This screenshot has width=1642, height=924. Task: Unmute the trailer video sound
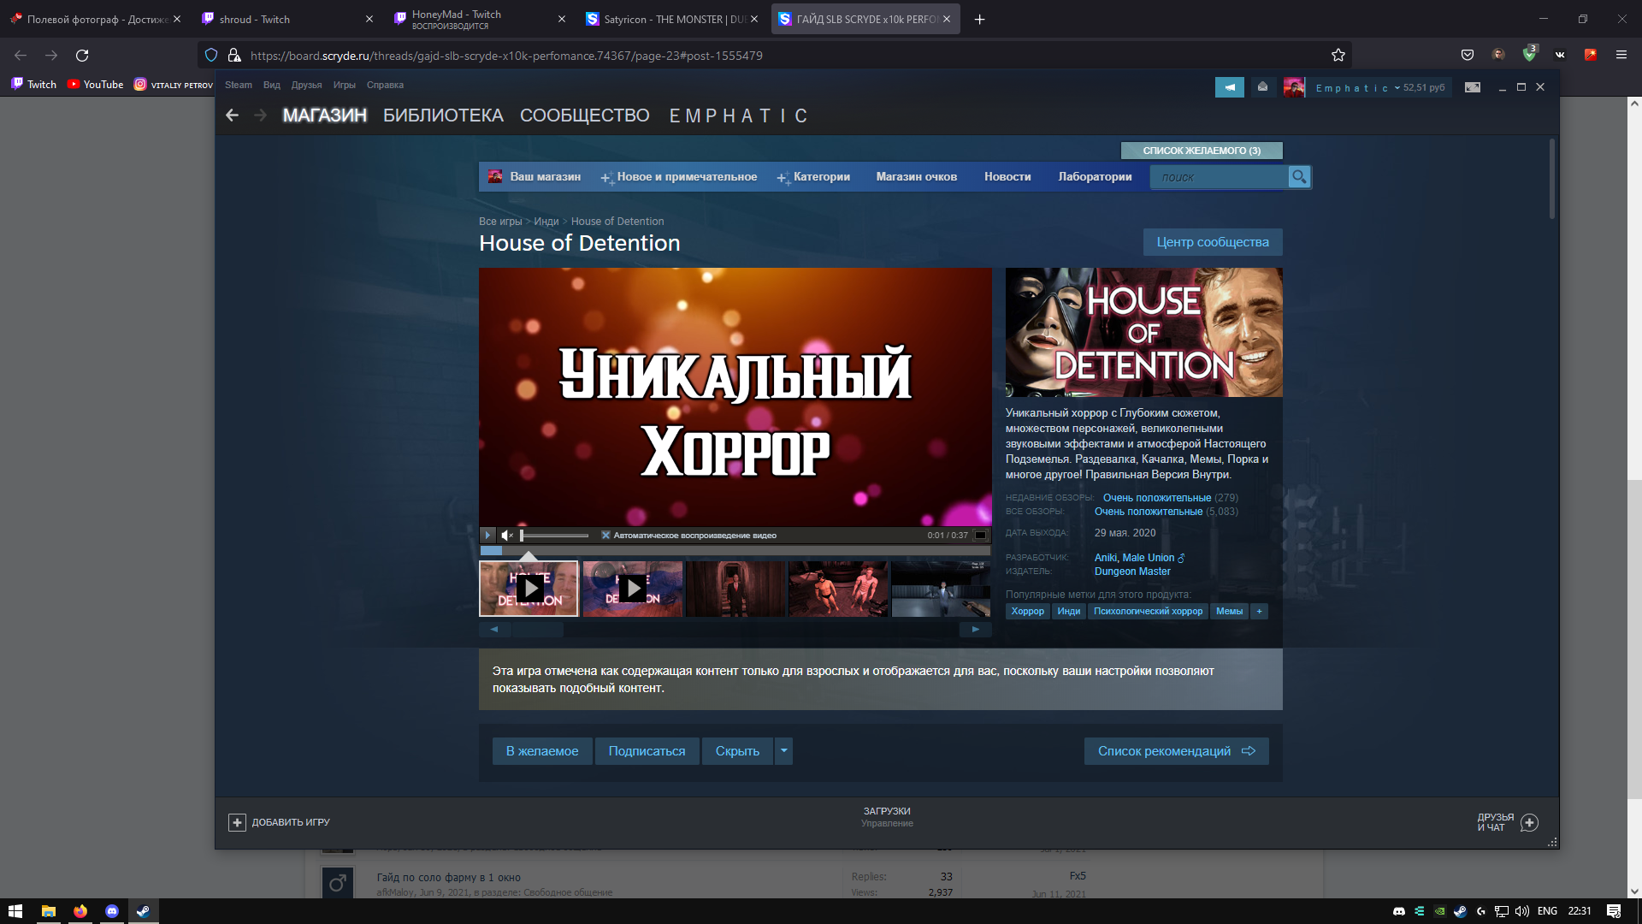506,536
